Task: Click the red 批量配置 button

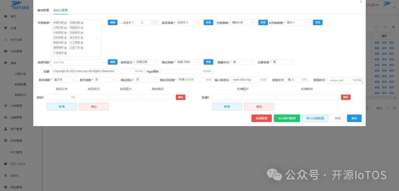Action: (262, 118)
